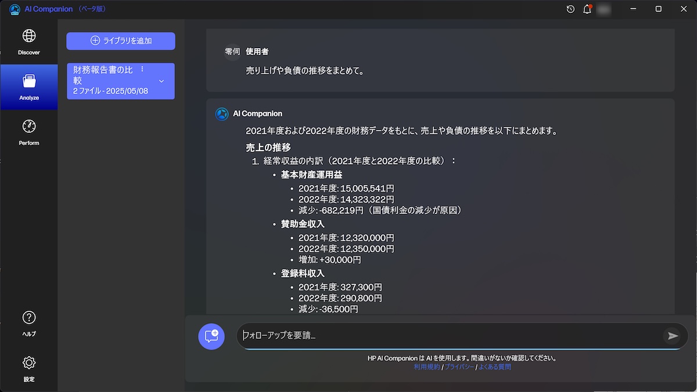Viewport: 697px width, 392px height.
Task: Show chat history via clock icon
Action: [570, 9]
